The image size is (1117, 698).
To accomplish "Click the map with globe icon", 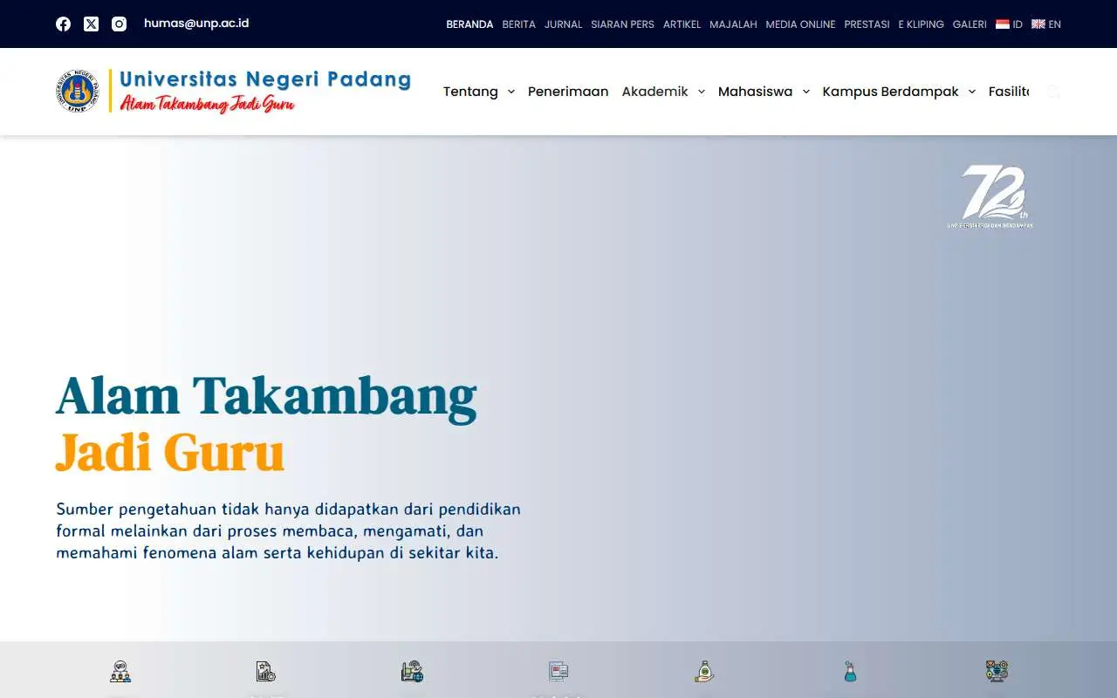I will pos(412,671).
